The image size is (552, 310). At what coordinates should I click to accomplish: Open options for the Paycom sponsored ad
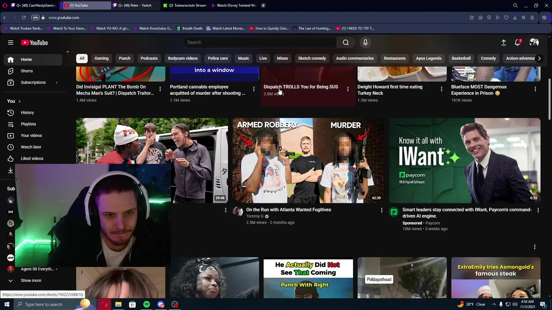pyautogui.click(x=538, y=210)
